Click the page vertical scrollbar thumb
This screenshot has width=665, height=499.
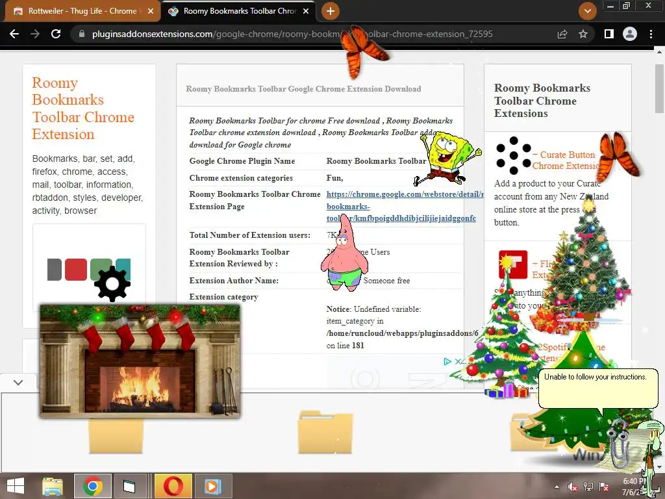[659, 88]
